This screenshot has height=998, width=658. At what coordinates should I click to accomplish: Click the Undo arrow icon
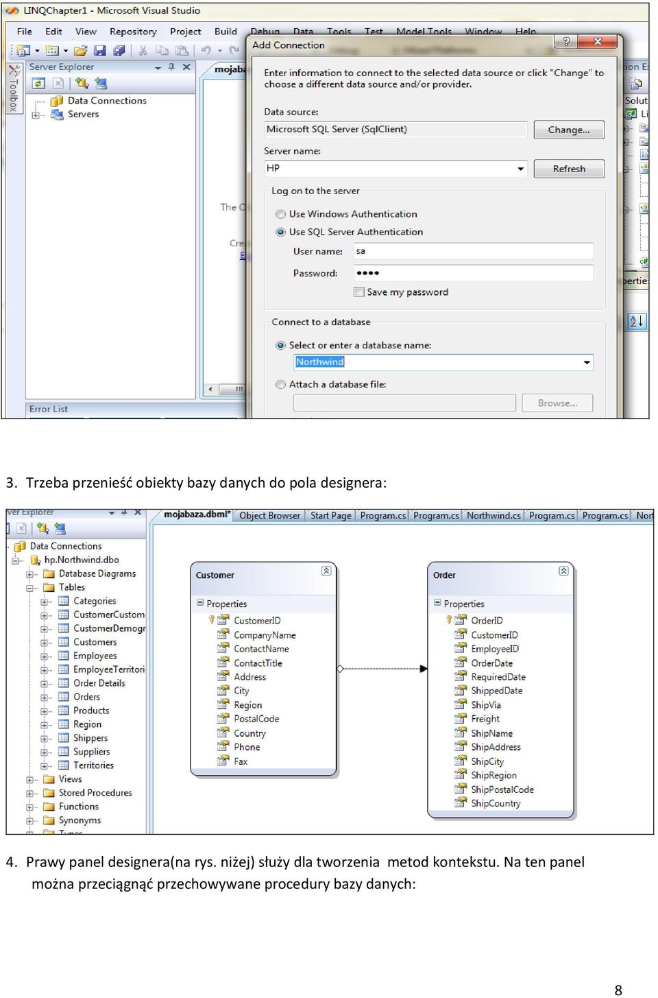[206, 51]
